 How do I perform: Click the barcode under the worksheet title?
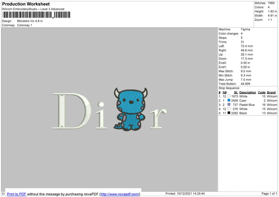click(36, 15)
